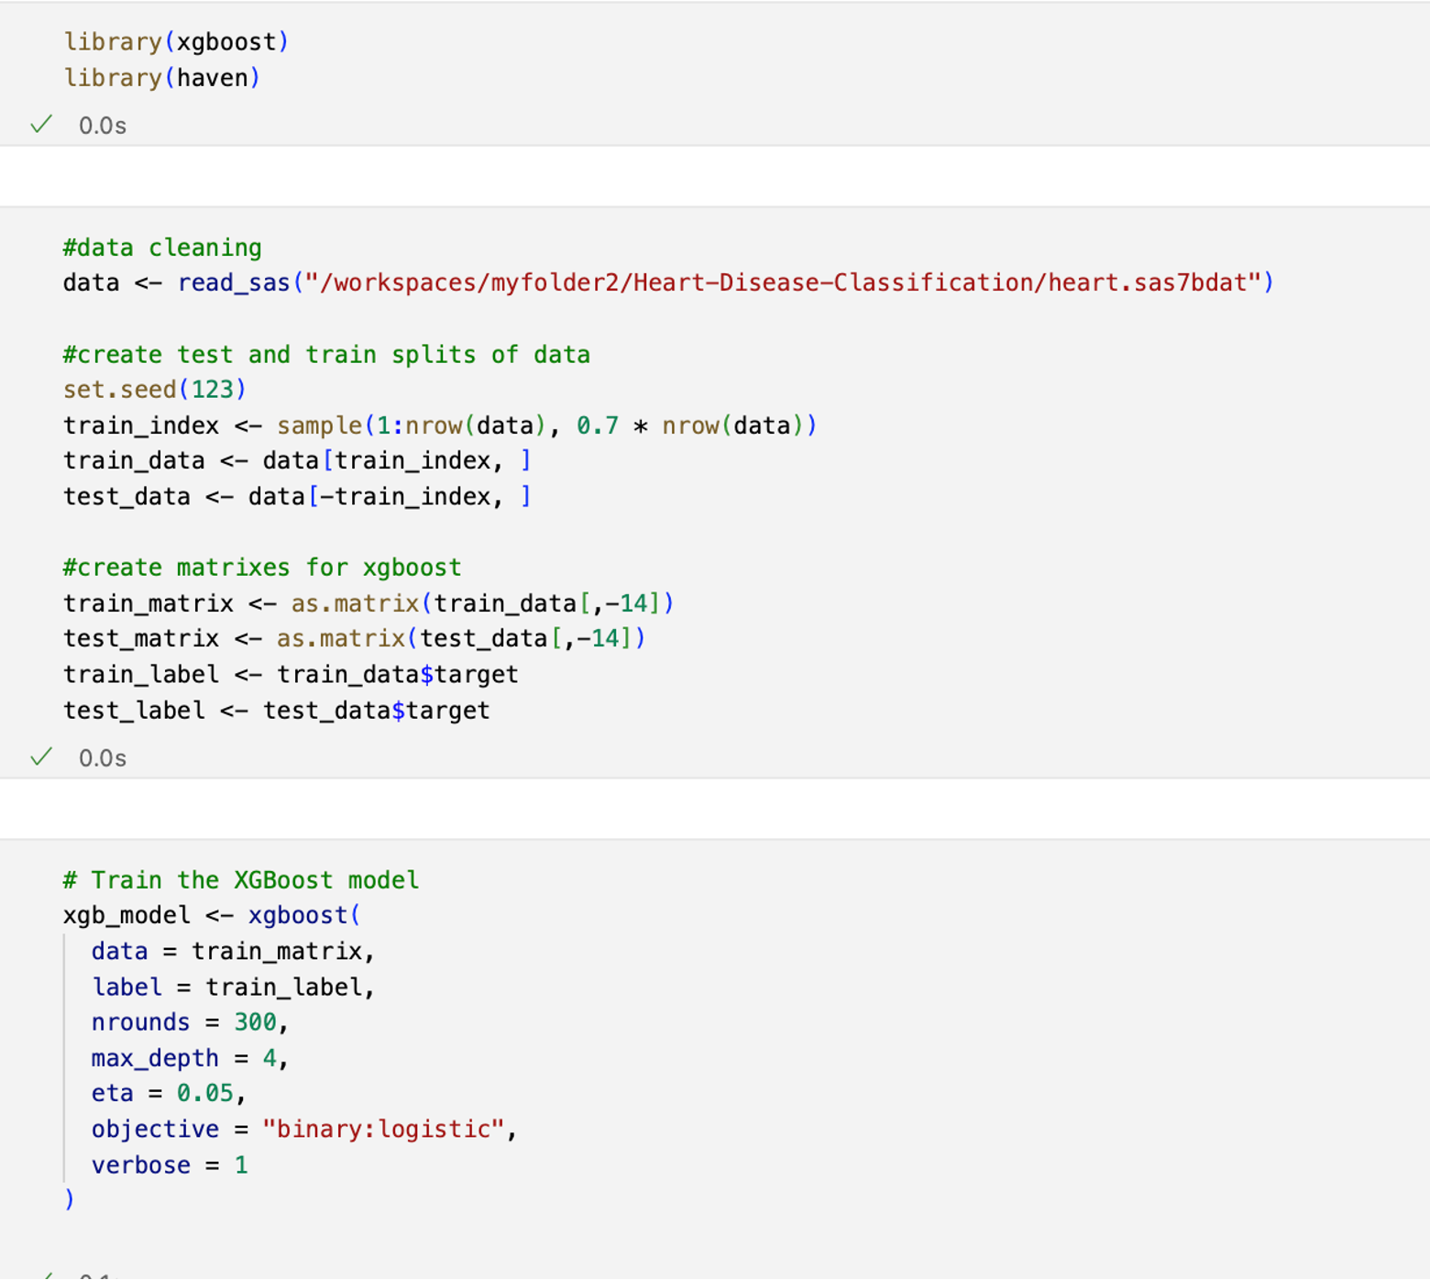The height and width of the screenshot is (1280, 1430).
Task: Click the "binary:logistic" objective string
Action: (x=383, y=1130)
